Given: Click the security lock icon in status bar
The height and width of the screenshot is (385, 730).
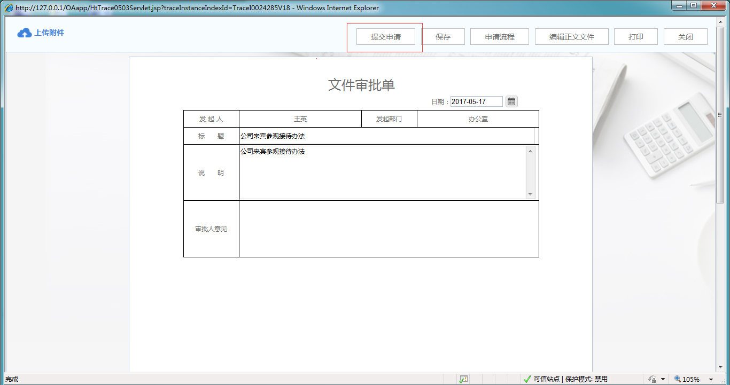Looking at the screenshot, I should [x=652, y=379].
